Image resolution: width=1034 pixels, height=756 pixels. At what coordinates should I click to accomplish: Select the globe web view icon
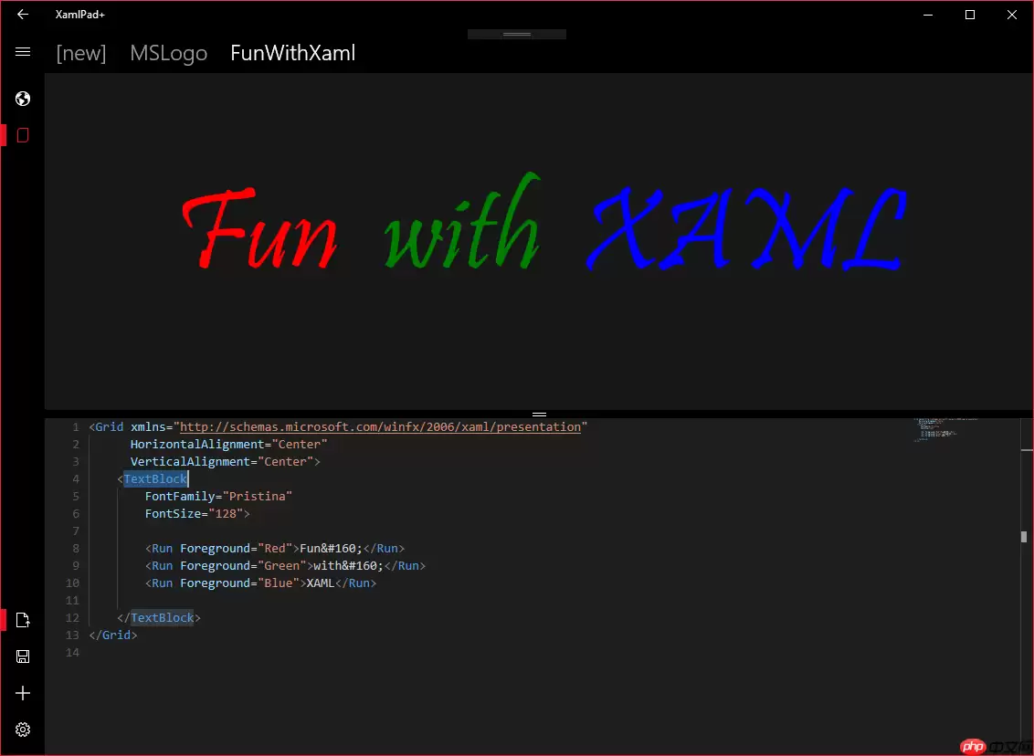[x=23, y=98]
